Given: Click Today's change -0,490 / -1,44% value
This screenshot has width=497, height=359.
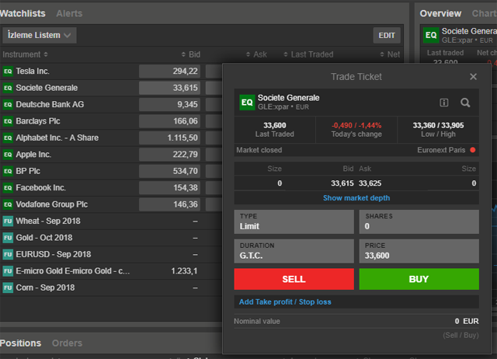Looking at the screenshot, I should pos(356,125).
